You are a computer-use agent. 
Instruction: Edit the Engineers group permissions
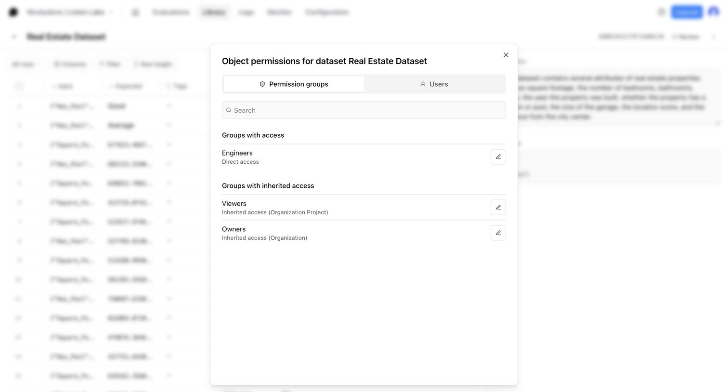498,157
